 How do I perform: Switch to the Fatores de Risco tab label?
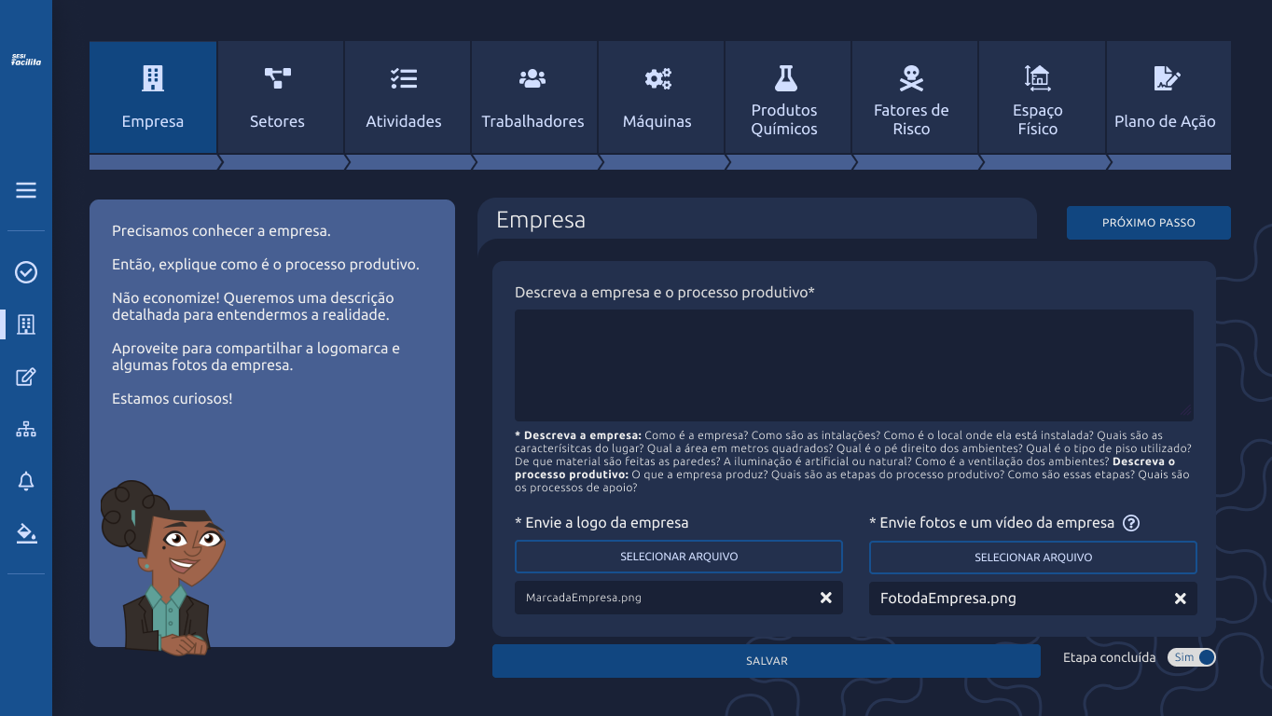911,119
